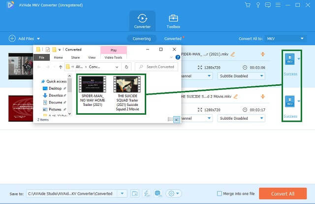Click the SPIDER-MAN video thumbnail in converter list
Viewport: 315px width, 204px height.
tap(21, 66)
